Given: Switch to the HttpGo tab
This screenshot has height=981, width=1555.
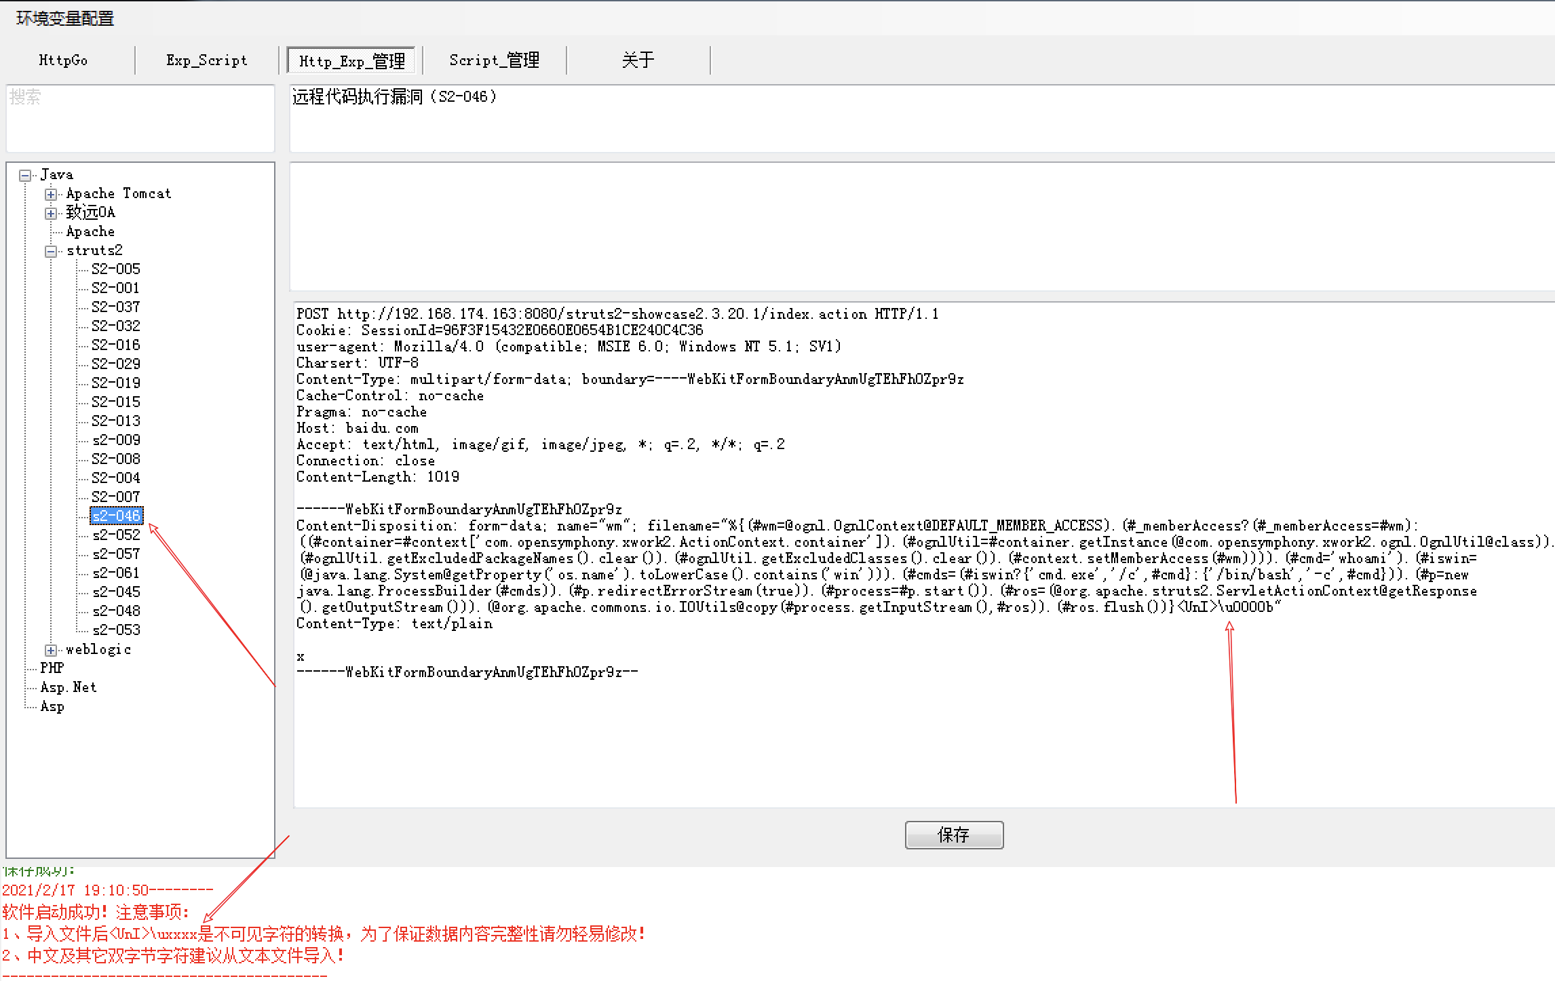Looking at the screenshot, I should 63,60.
